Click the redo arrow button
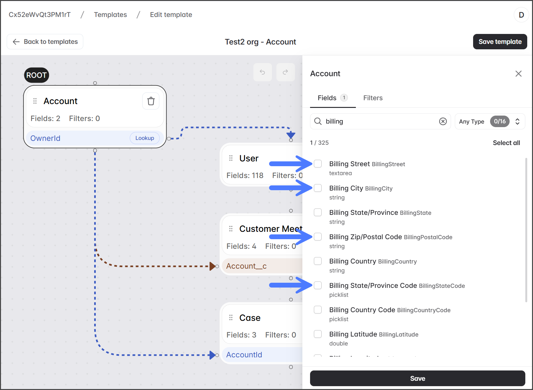The height and width of the screenshot is (390, 533). [x=285, y=72]
